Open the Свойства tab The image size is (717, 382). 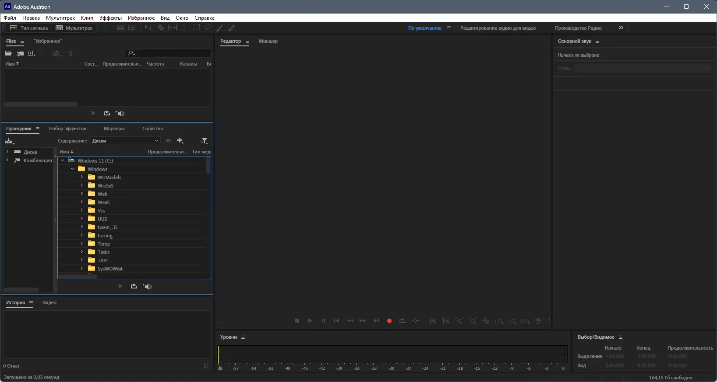(x=152, y=128)
